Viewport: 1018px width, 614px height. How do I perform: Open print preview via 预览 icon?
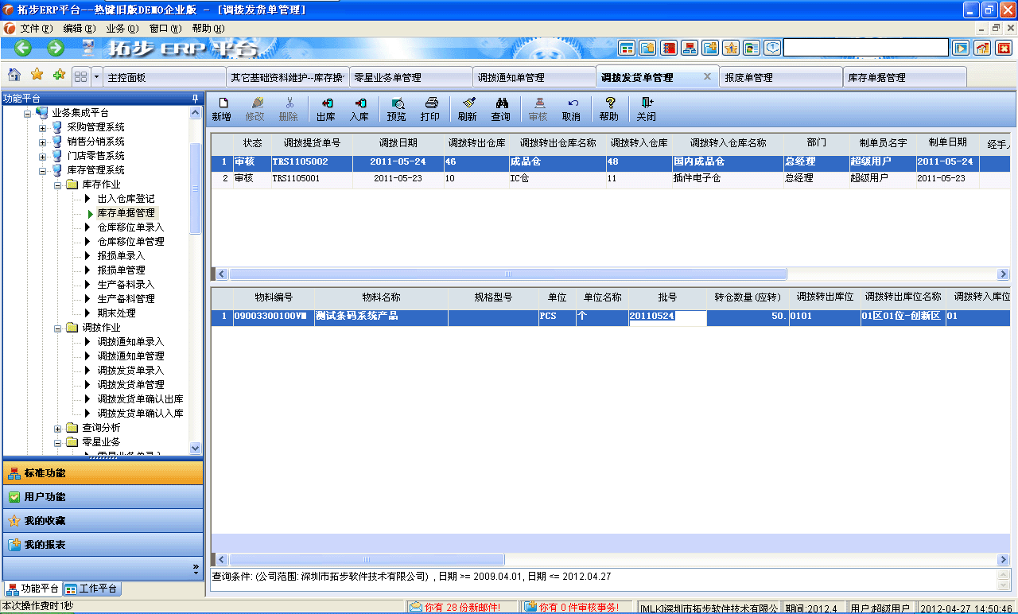(x=396, y=107)
